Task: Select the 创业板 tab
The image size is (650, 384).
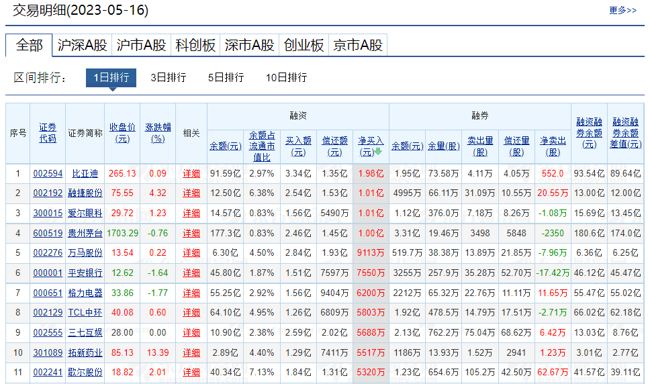Action: point(304,45)
